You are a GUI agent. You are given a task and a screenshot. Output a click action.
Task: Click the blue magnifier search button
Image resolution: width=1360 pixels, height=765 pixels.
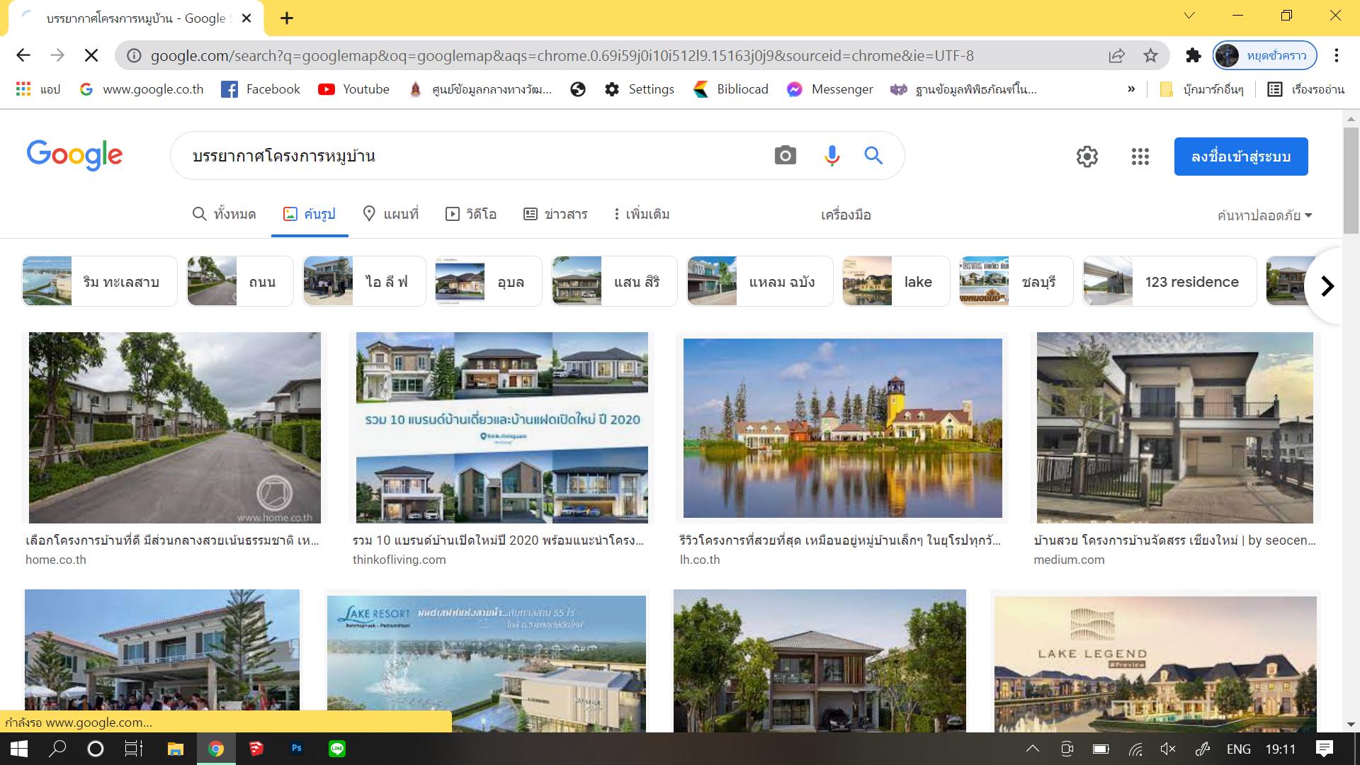click(873, 156)
